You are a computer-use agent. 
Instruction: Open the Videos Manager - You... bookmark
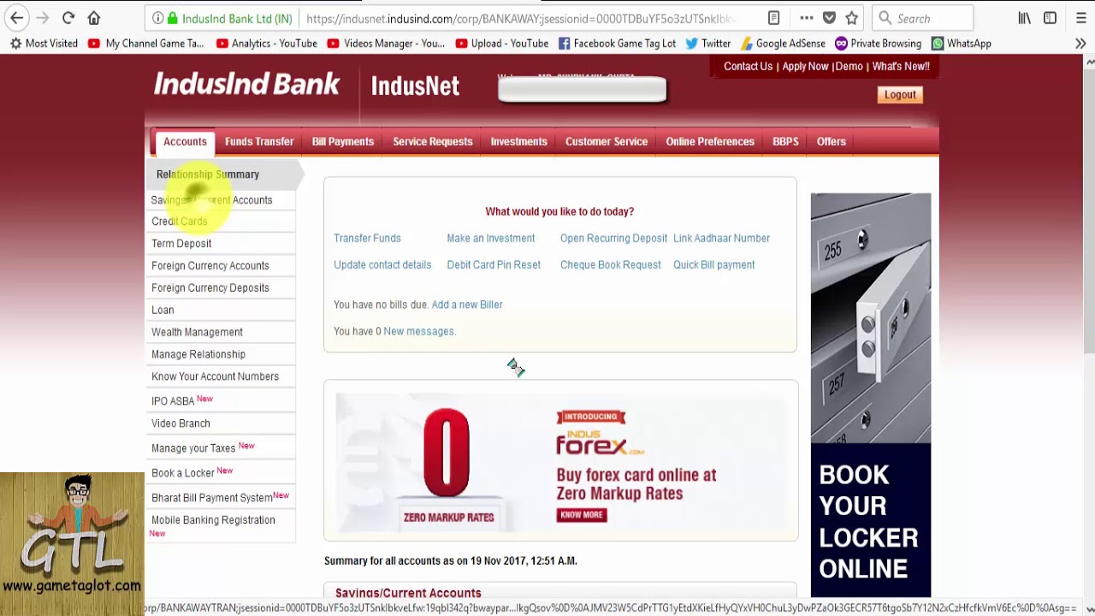386,43
